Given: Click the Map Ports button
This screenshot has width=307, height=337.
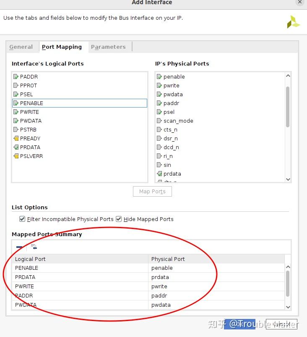Looking at the screenshot, I should (152, 191).
